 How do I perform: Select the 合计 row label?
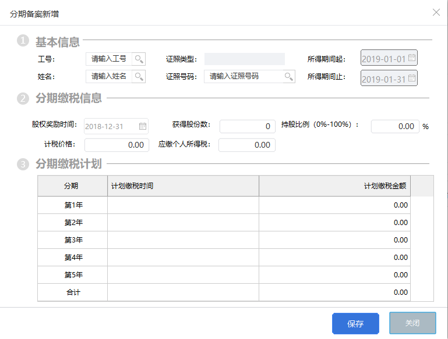click(x=73, y=292)
